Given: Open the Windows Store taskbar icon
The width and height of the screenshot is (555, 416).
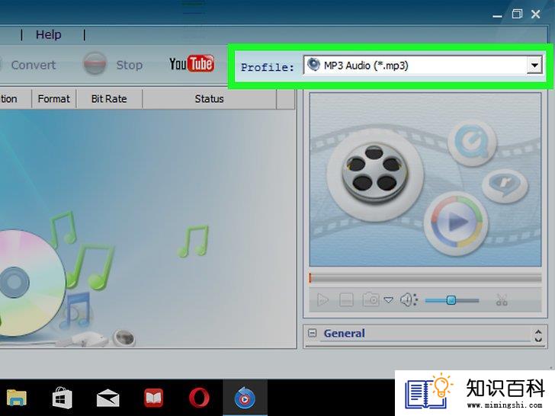Looking at the screenshot, I should (x=62, y=398).
